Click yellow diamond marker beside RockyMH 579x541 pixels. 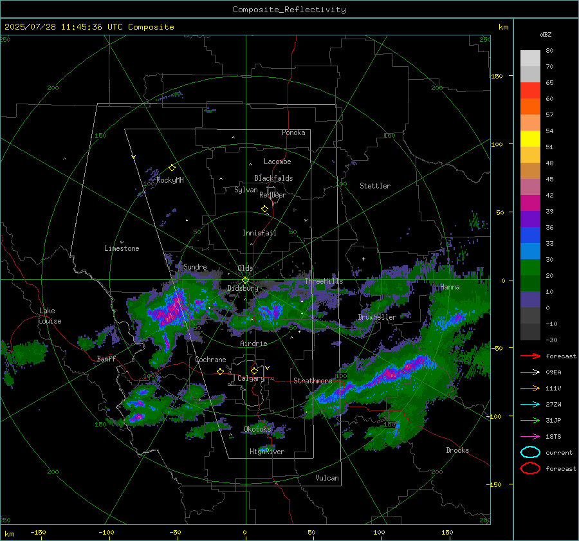172,168
